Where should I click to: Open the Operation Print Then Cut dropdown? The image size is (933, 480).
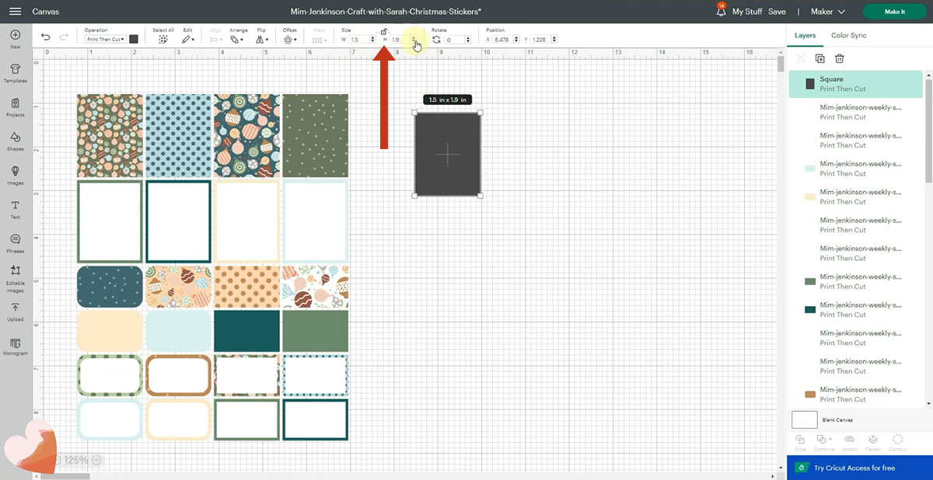[104, 39]
